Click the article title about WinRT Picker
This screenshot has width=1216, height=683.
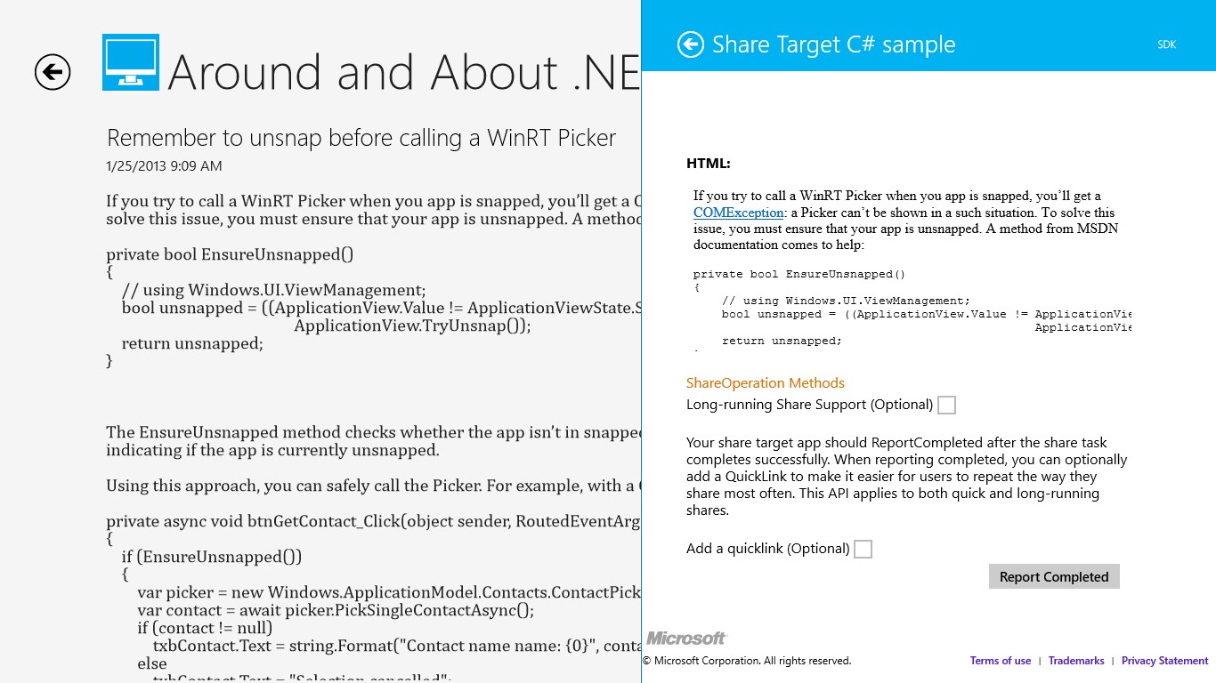pyautogui.click(x=361, y=138)
